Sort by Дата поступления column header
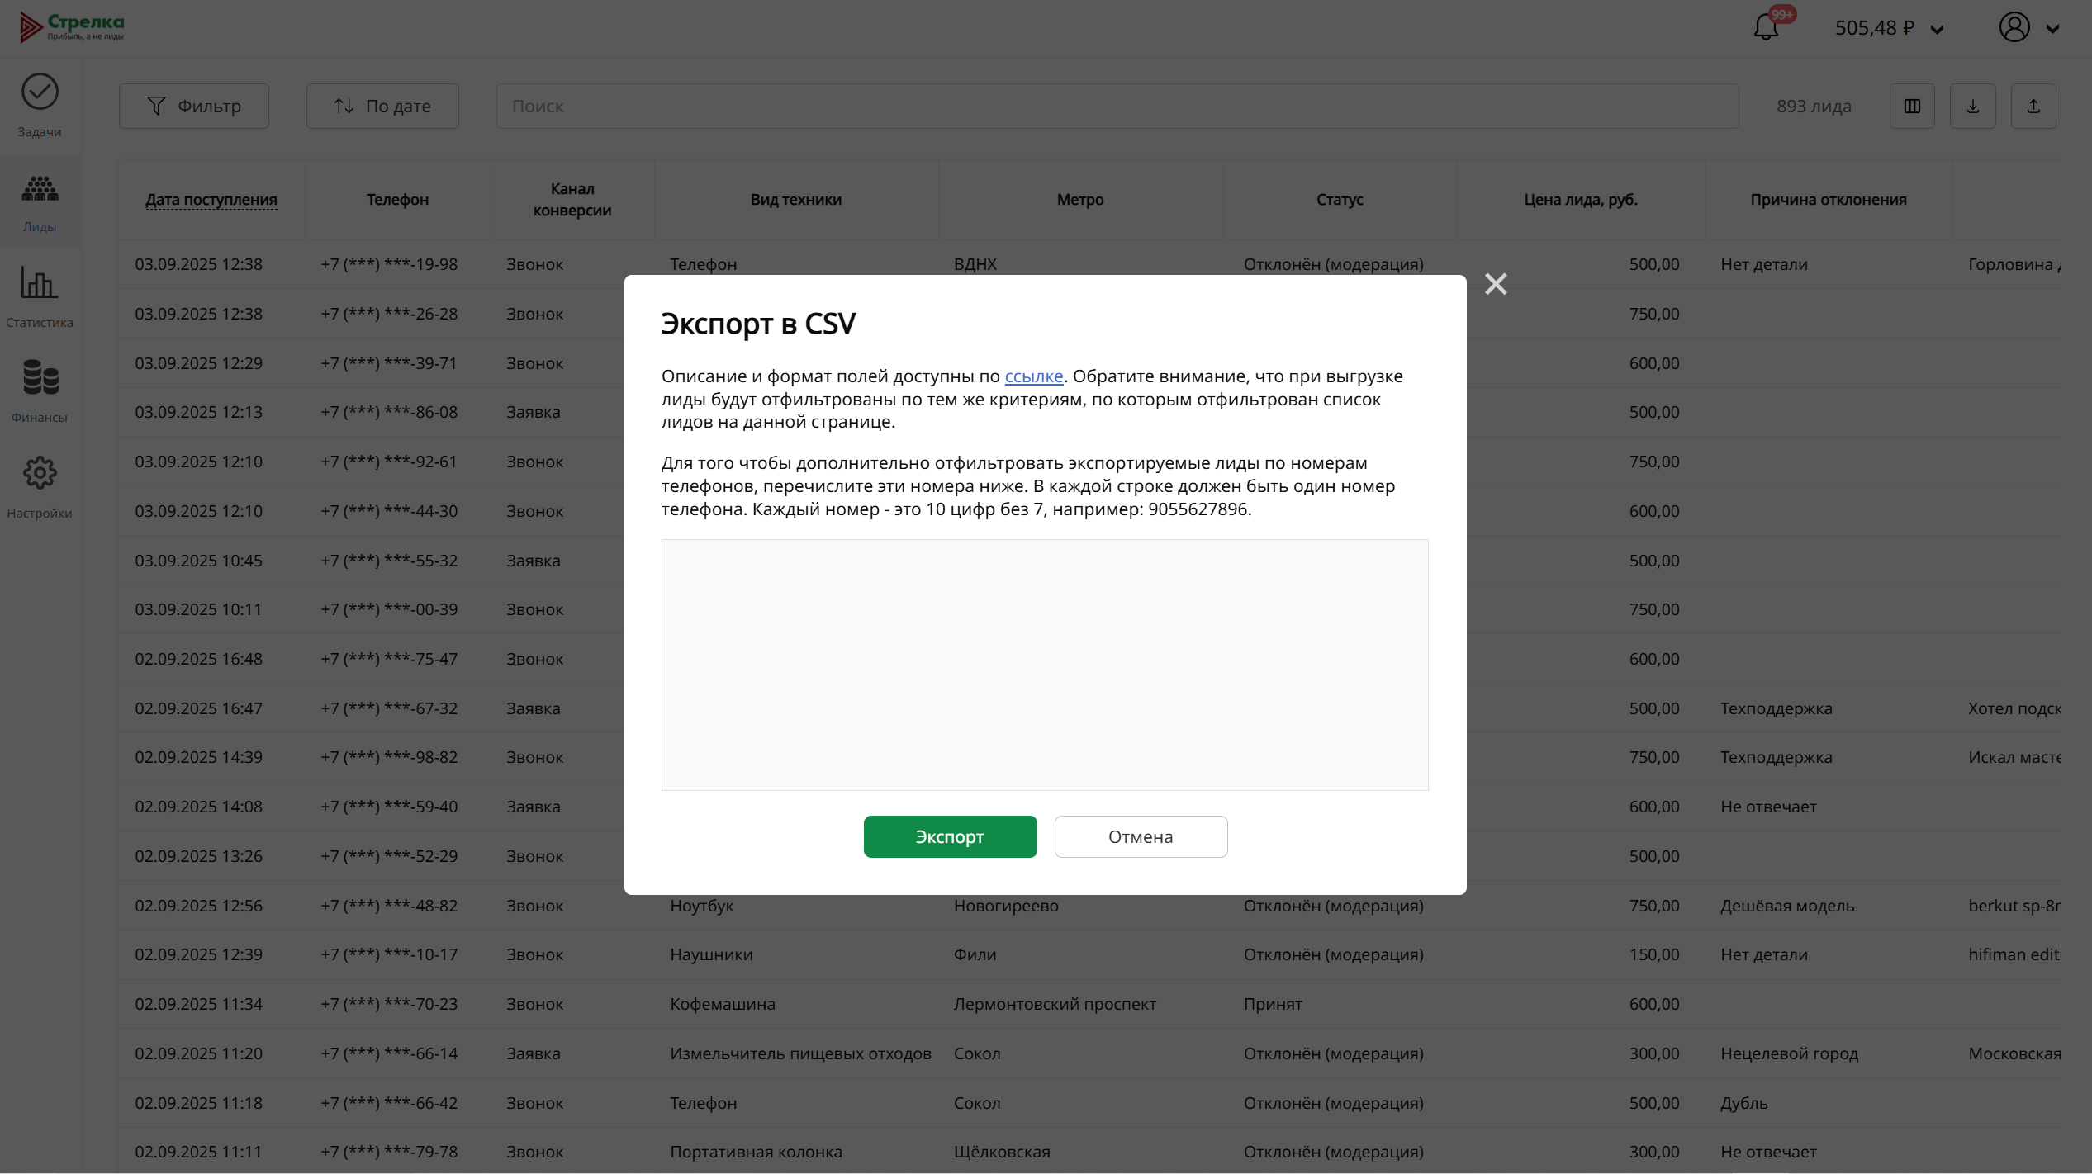 [211, 200]
